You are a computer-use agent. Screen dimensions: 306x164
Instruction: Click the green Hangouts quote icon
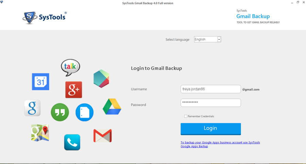coord(60,112)
